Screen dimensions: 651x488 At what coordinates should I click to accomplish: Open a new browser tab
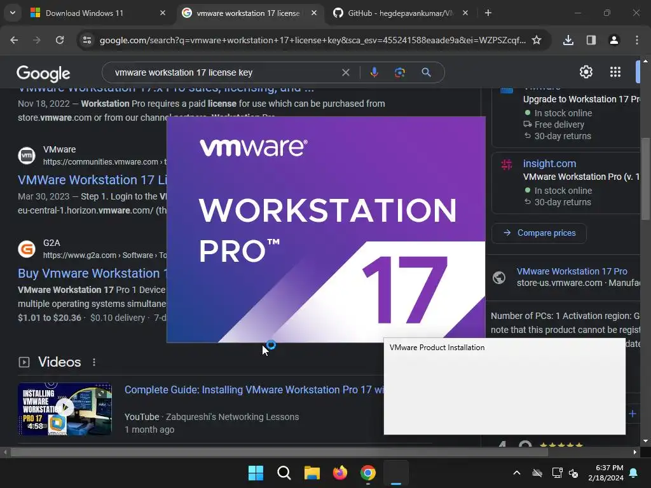pyautogui.click(x=488, y=13)
